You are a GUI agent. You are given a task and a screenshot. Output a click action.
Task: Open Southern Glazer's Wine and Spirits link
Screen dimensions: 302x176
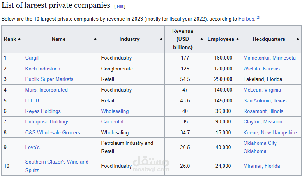(57, 166)
